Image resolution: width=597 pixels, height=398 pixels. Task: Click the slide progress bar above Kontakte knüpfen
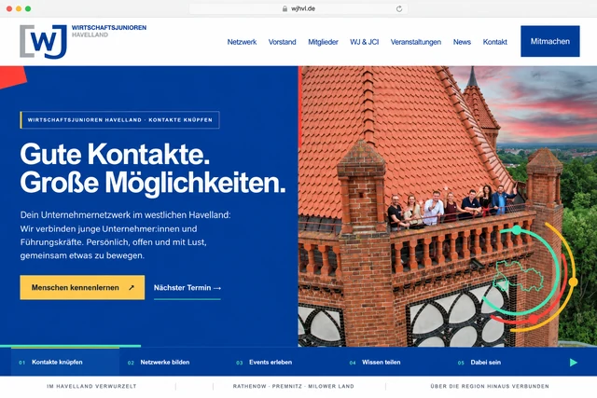(x=71, y=346)
